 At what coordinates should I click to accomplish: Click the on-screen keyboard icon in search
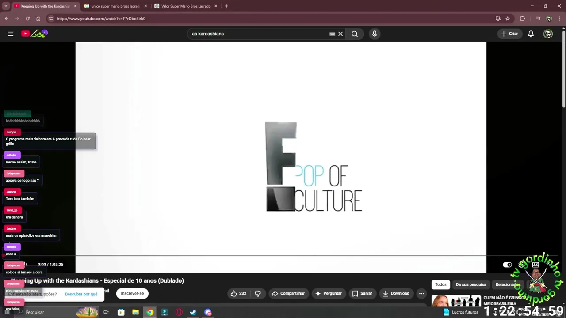click(332, 34)
